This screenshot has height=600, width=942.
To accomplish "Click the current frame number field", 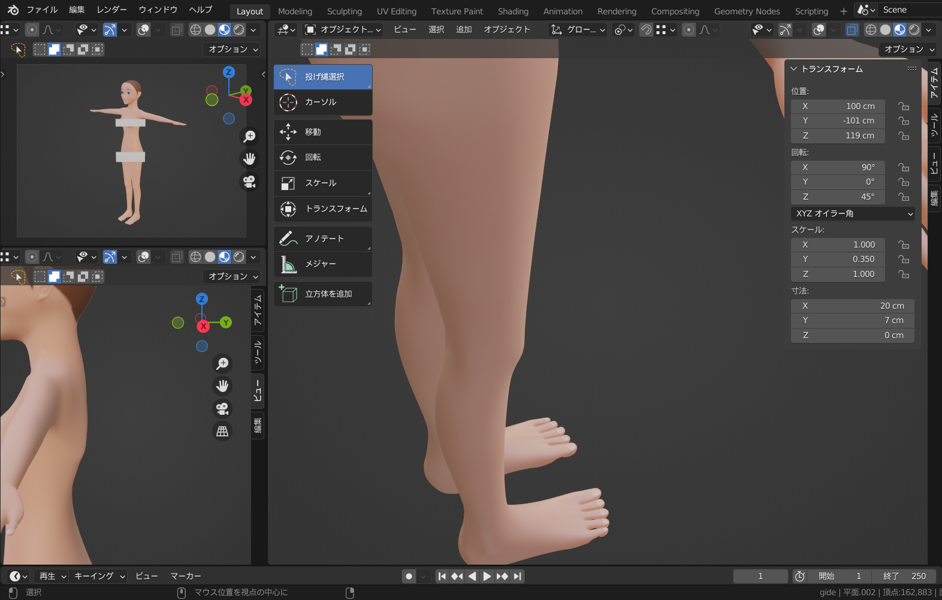I will (x=760, y=577).
